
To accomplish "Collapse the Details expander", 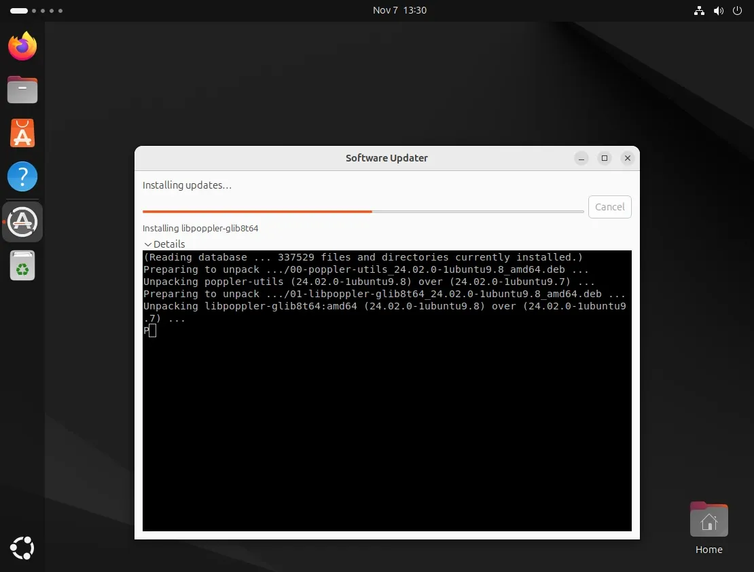I will pyautogui.click(x=164, y=244).
